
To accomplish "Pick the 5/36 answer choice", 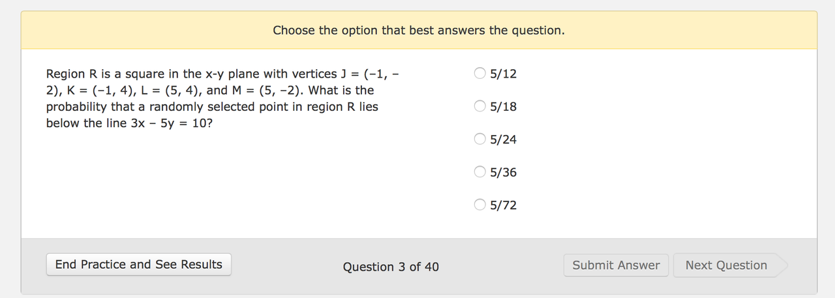I will click(x=480, y=172).
